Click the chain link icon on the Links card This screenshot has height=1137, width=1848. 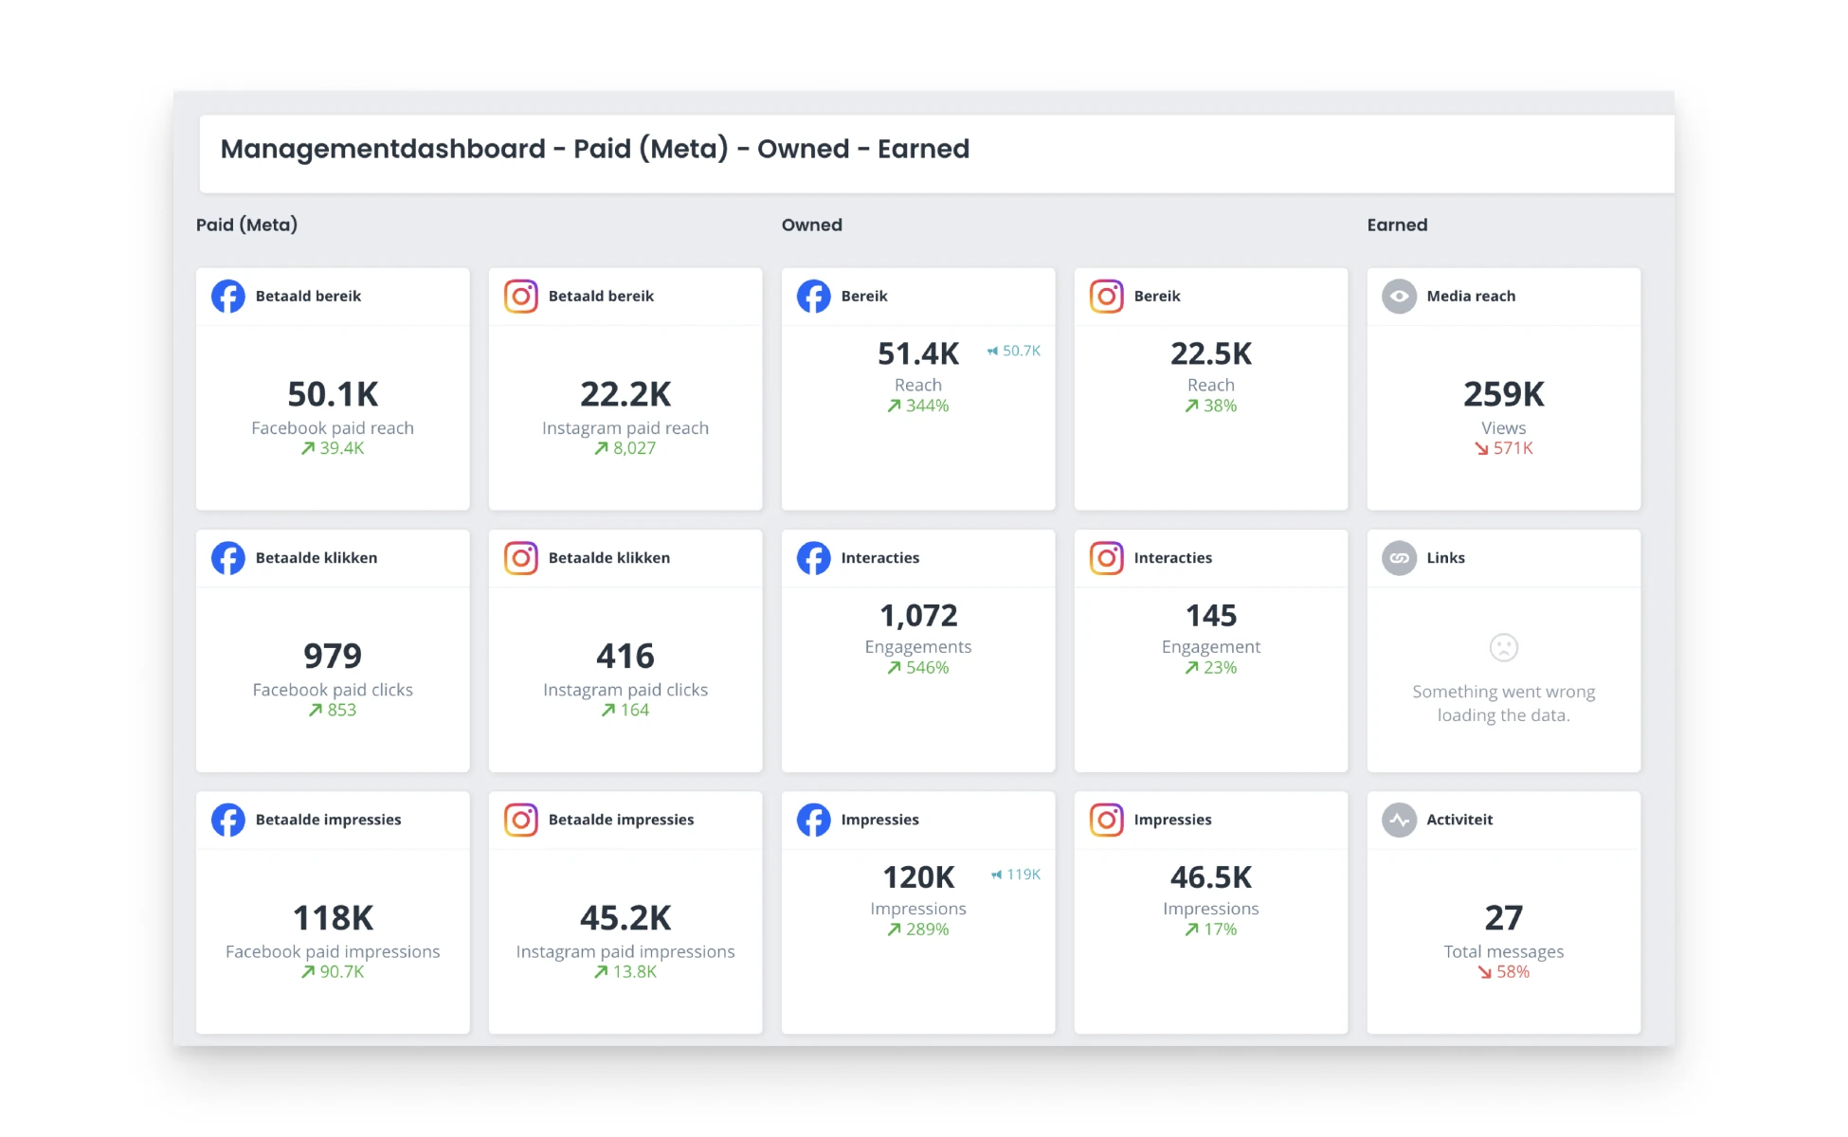click(x=1400, y=558)
